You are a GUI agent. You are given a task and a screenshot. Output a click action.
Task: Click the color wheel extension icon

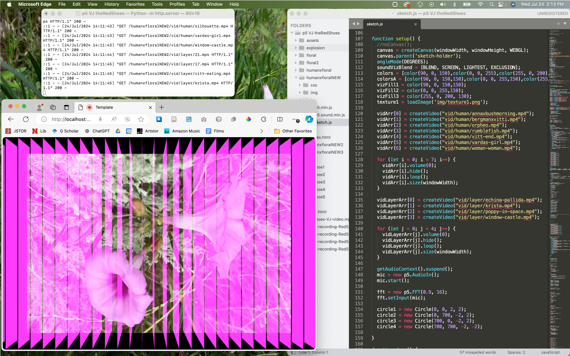[x=249, y=119]
